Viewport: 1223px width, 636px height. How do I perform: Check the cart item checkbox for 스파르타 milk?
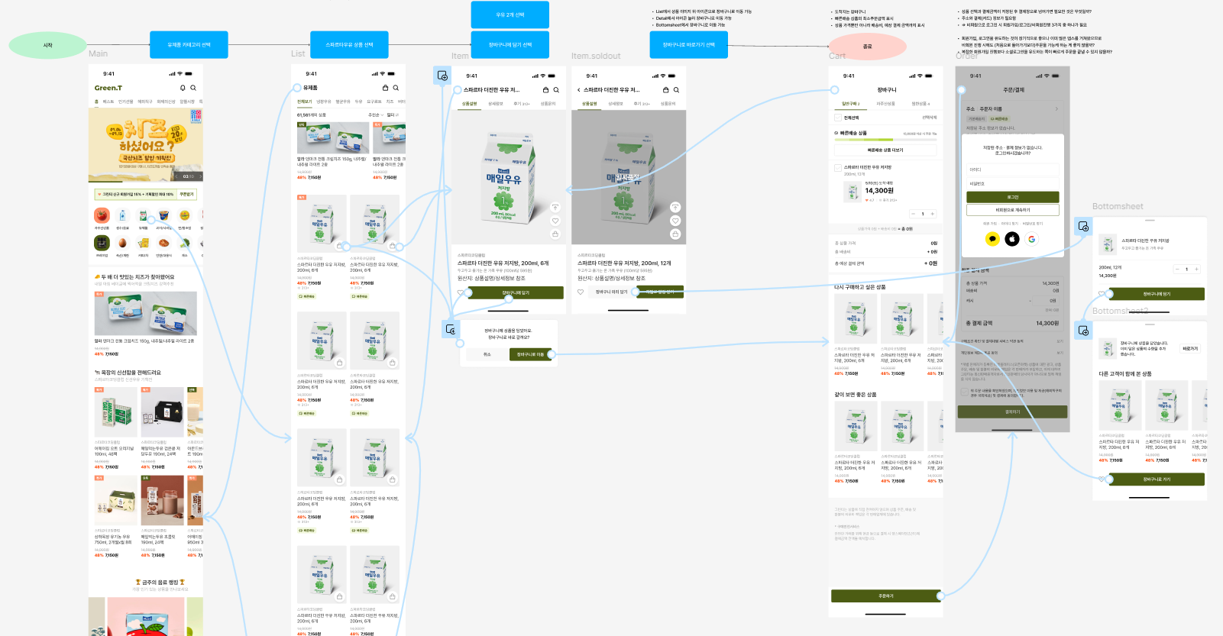[838, 168]
